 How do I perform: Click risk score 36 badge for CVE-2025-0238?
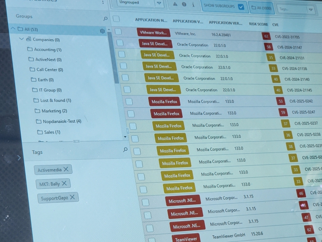288,135
